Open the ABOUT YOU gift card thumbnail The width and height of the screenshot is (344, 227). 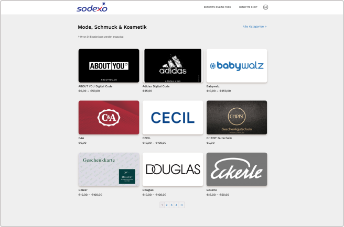pos(109,66)
